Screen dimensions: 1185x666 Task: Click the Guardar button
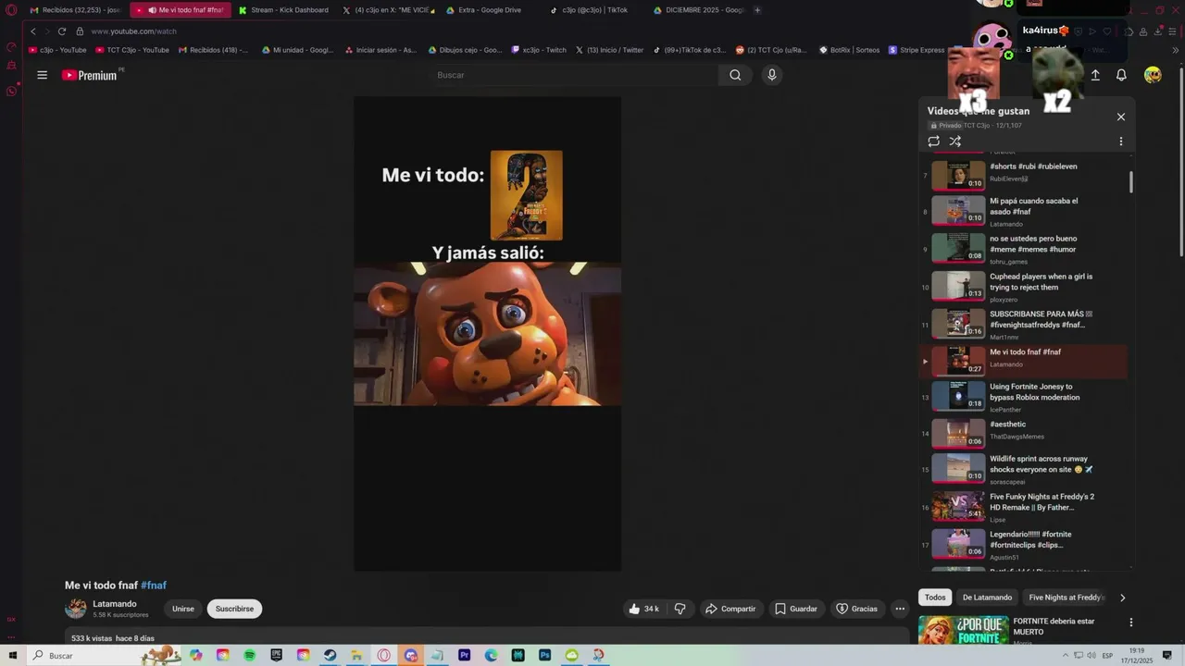[x=796, y=609]
